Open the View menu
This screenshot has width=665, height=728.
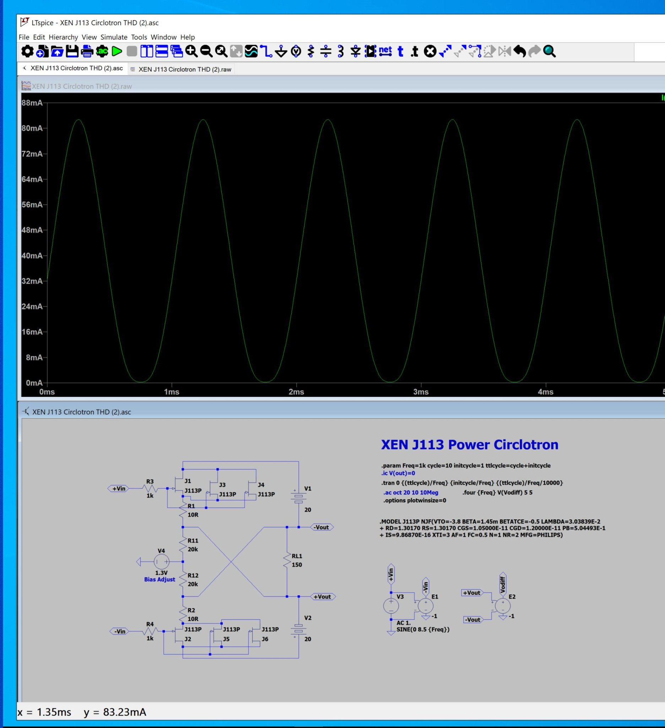pyautogui.click(x=89, y=37)
